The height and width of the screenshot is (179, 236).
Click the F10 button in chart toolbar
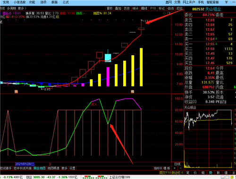(153, 9)
